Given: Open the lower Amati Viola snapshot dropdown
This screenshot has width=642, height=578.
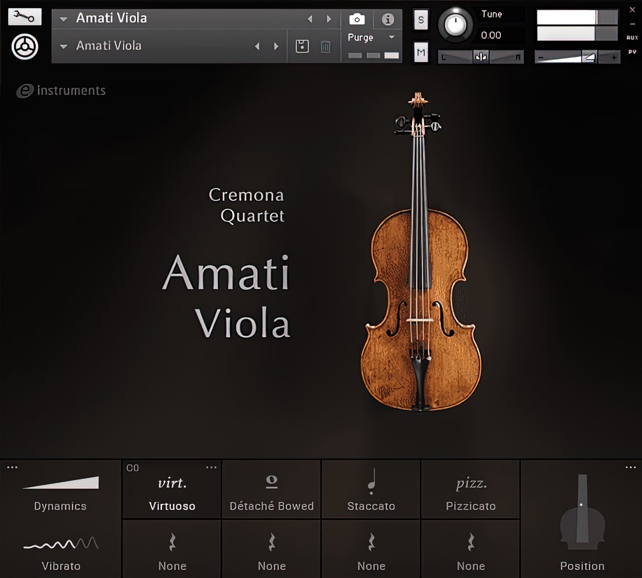Looking at the screenshot, I should 64,46.
